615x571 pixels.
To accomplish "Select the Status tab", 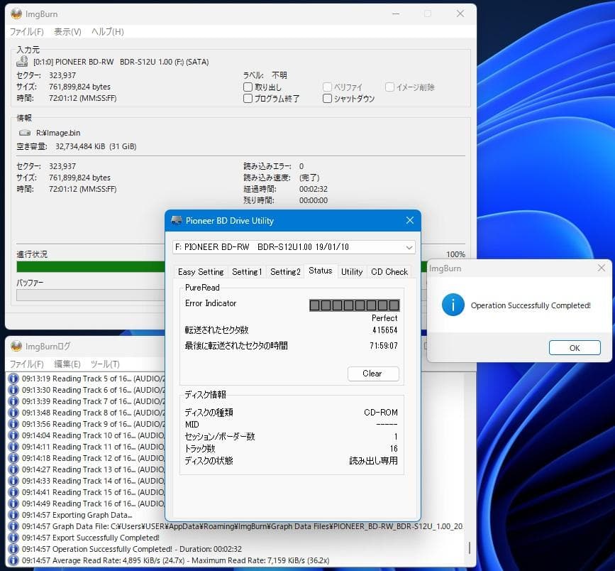I will (x=321, y=271).
